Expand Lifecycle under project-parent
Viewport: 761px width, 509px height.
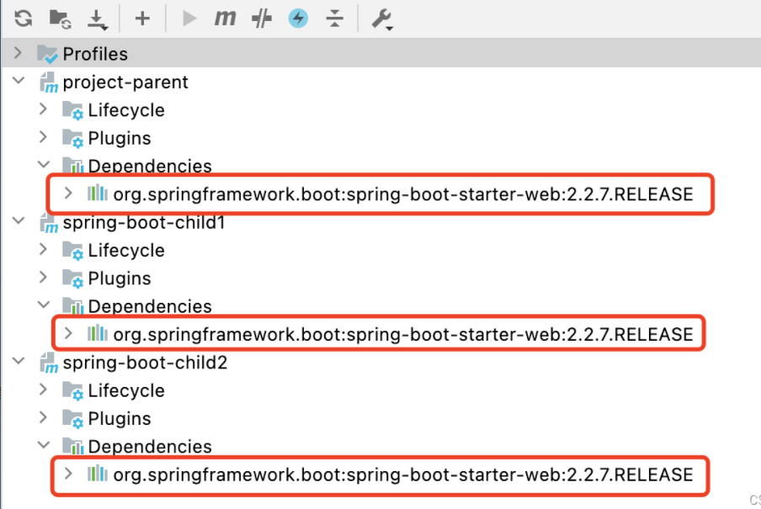coord(41,109)
